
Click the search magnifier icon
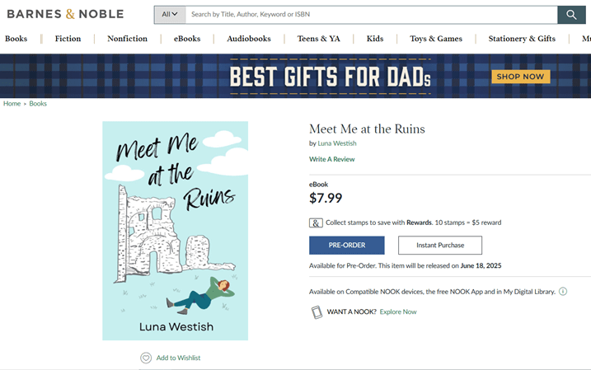point(571,15)
